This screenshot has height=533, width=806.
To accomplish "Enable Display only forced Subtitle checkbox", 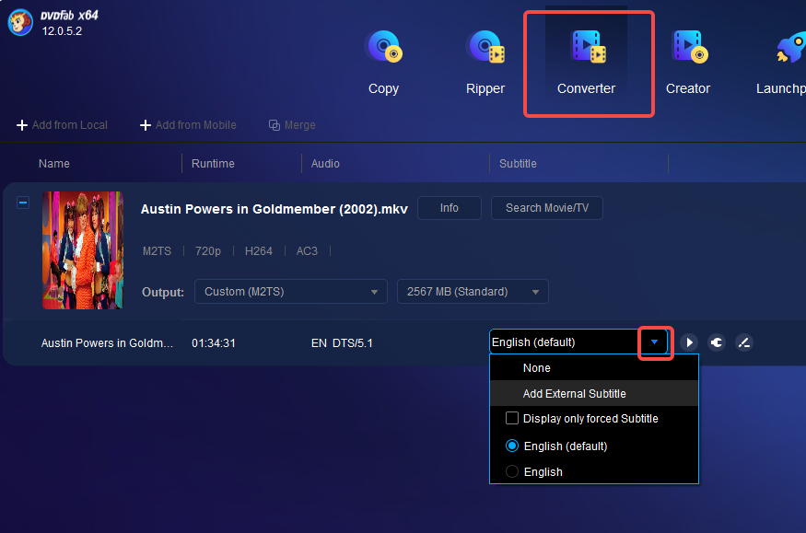I will click(512, 418).
